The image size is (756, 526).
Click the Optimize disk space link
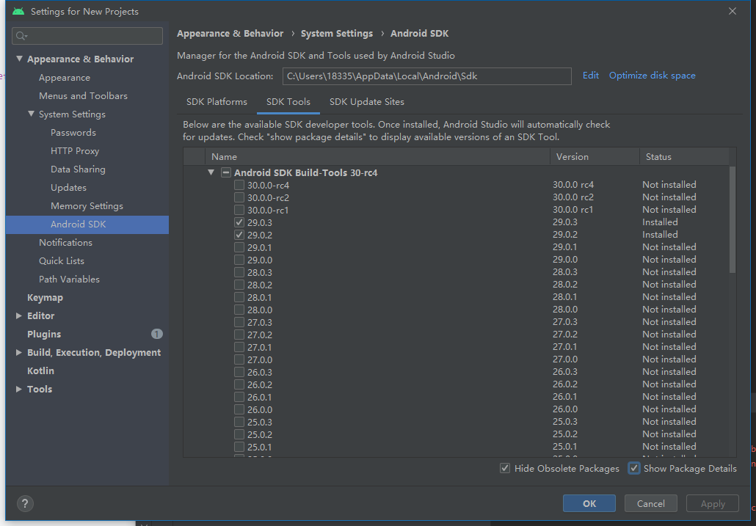tap(653, 75)
